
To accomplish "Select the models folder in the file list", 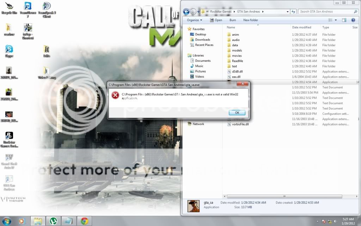I will click(x=237, y=50).
